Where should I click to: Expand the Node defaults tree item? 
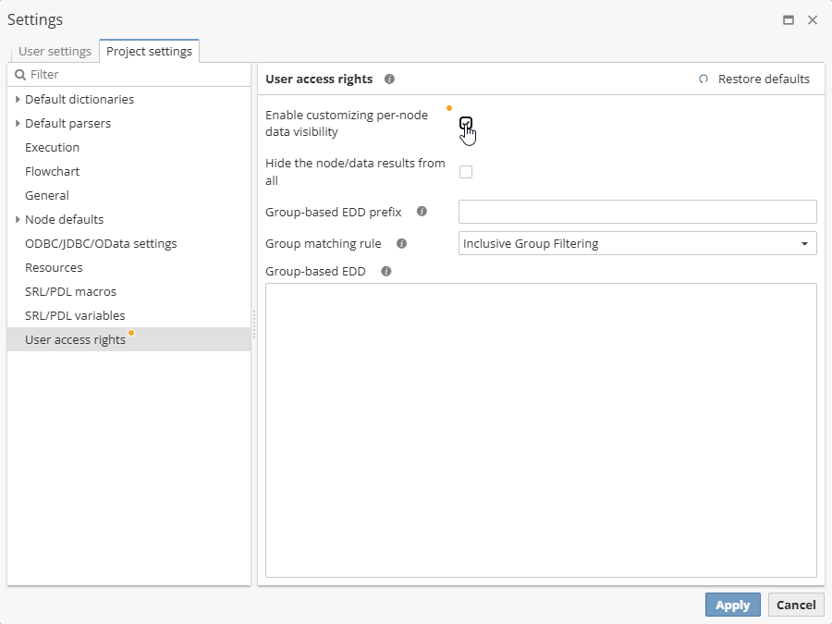[18, 219]
